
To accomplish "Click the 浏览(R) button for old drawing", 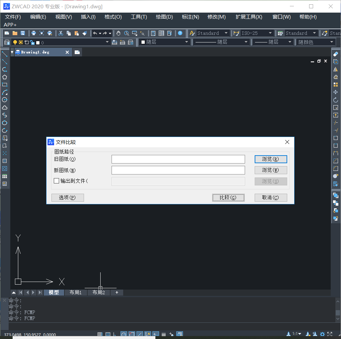I will coord(271,159).
